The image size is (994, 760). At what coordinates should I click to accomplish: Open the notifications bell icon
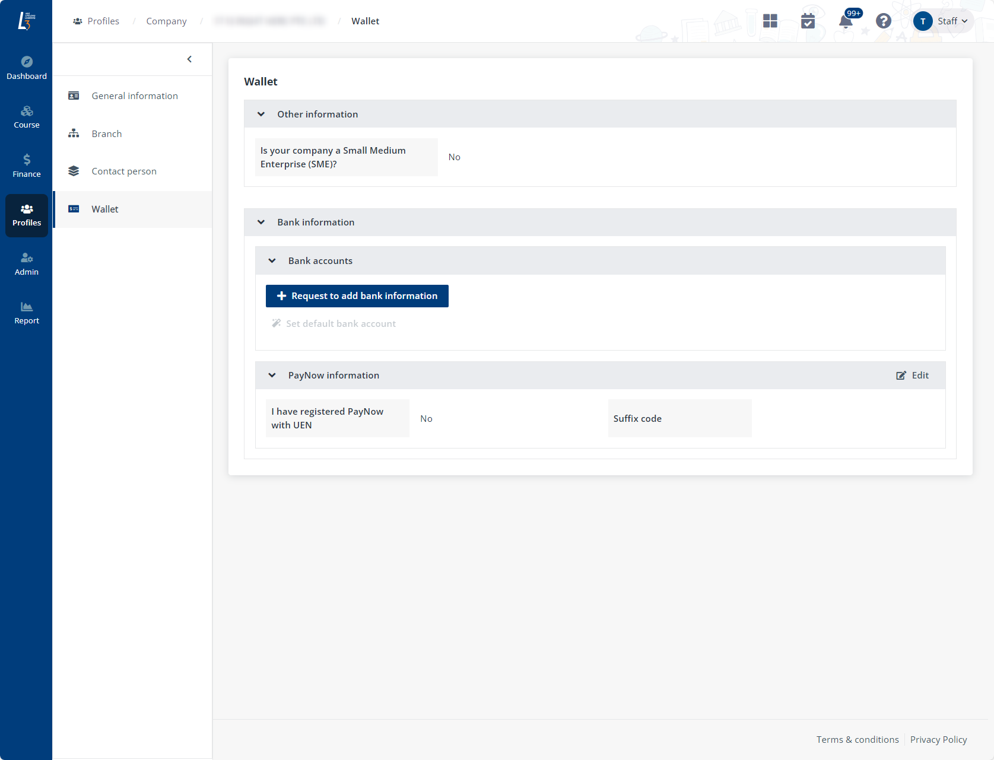click(846, 22)
